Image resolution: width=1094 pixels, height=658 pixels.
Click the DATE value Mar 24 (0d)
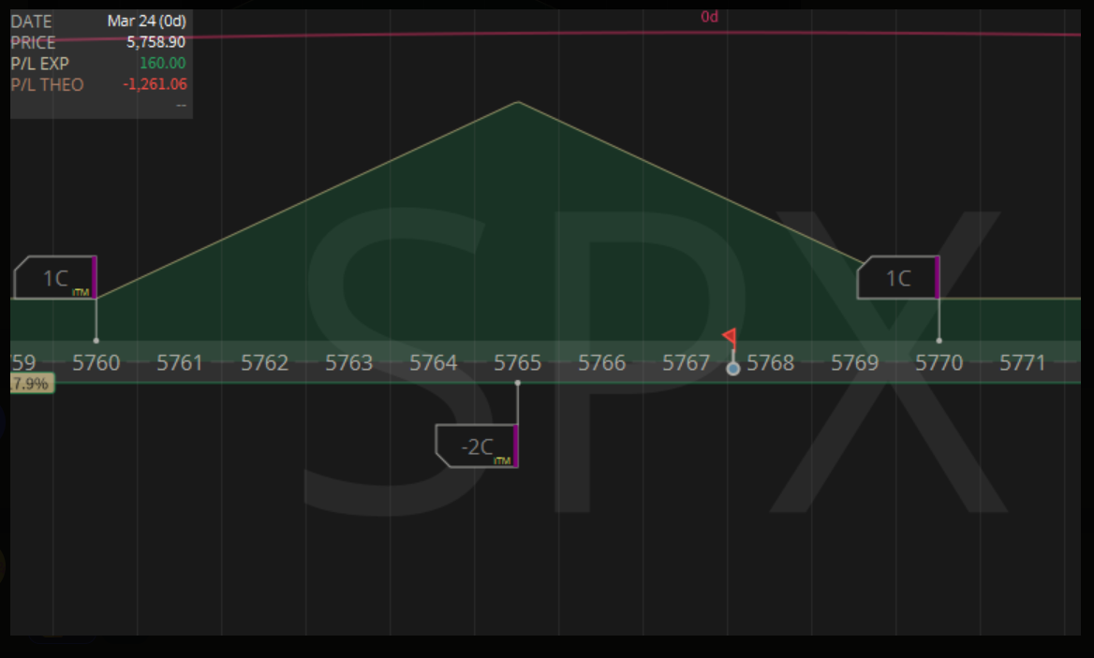point(146,21)
